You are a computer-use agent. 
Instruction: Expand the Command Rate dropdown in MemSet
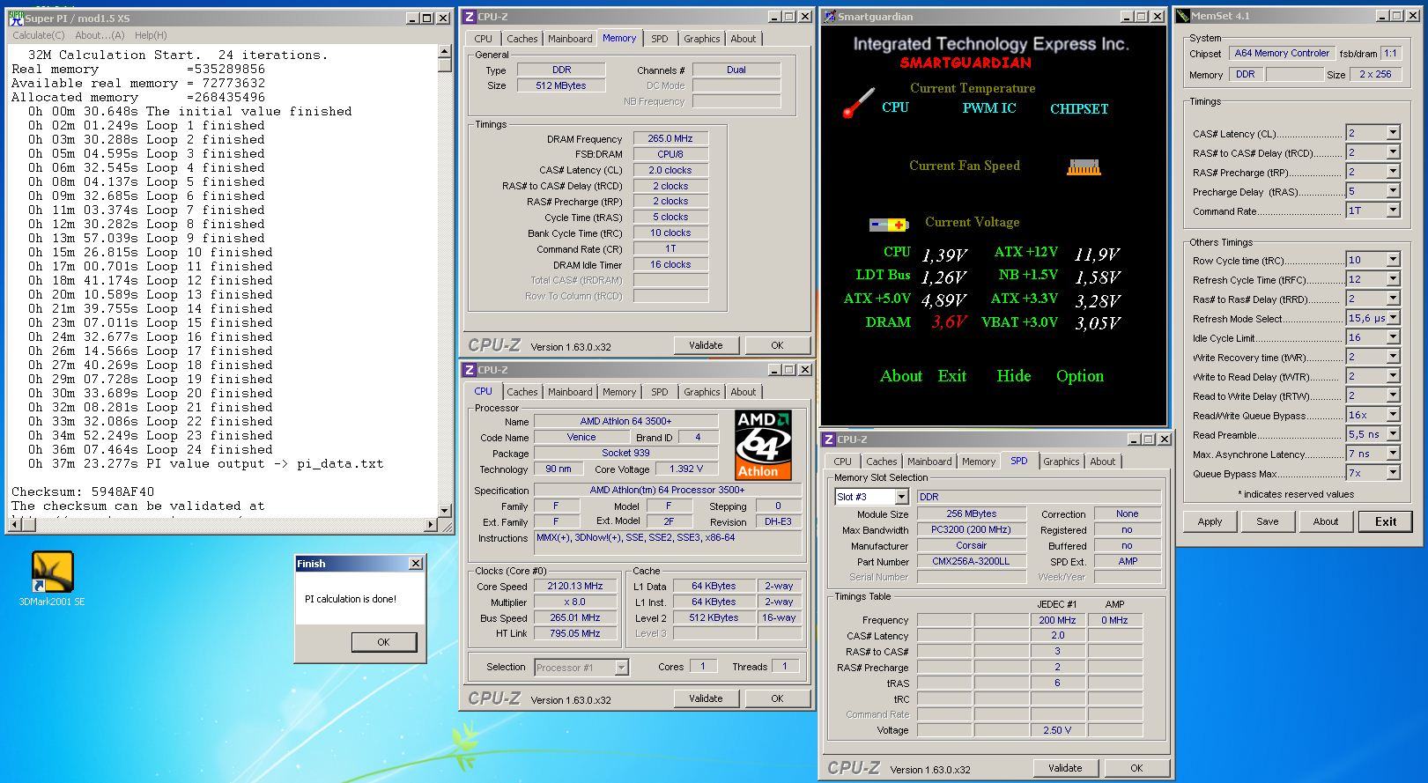pyautogui.click(x=1393, y=211)
